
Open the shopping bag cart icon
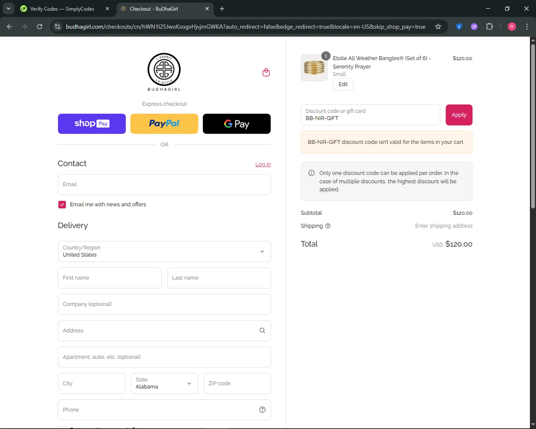click(266, 72)
